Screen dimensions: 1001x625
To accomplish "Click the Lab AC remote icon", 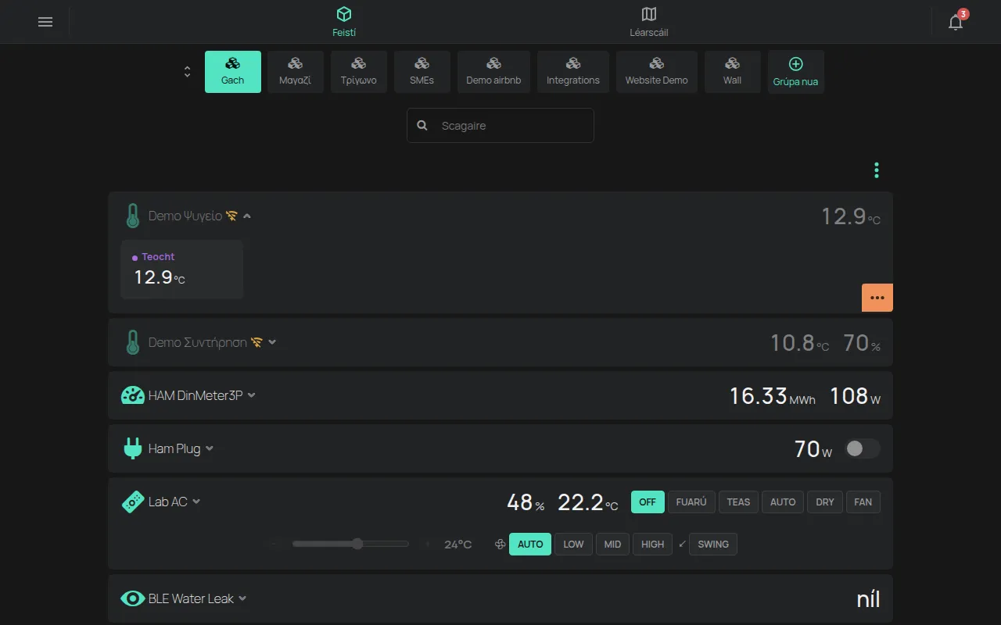I will pos(133,502).
